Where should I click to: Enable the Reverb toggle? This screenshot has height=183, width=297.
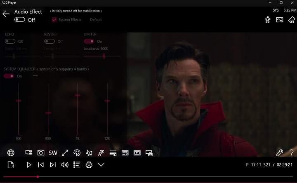(x=49, y=41)
